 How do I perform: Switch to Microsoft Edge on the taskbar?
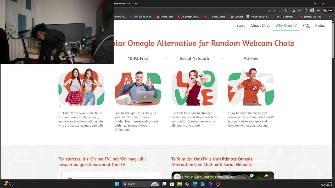pos(195,184)
